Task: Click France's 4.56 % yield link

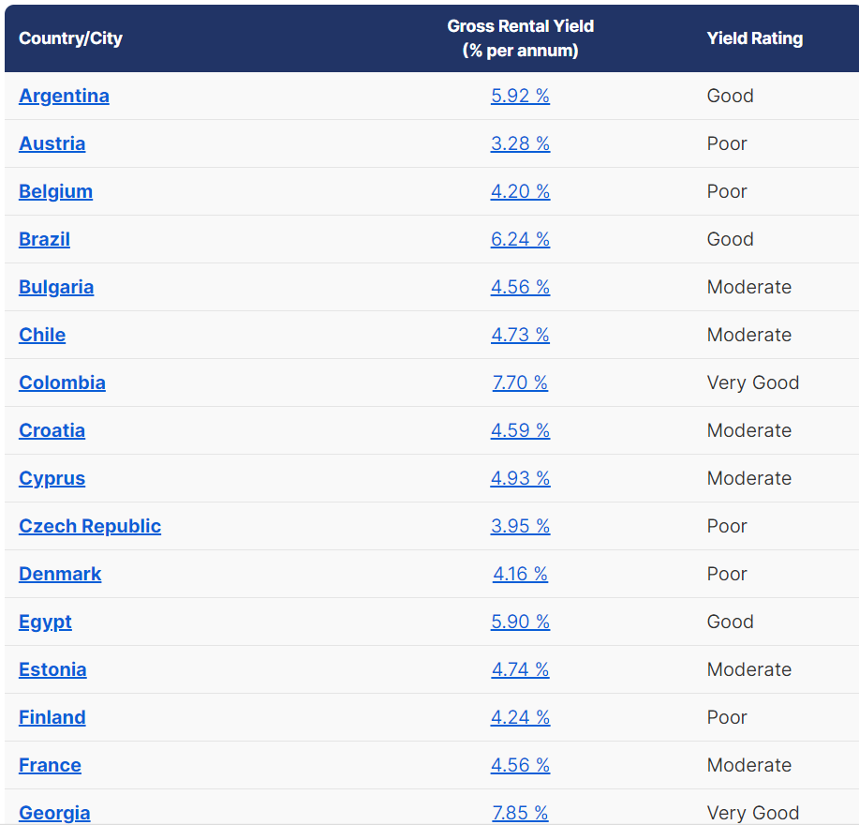Action: tap(520, 765)
